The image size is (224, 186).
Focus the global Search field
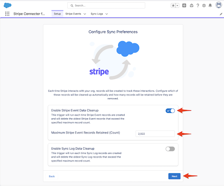106,6
